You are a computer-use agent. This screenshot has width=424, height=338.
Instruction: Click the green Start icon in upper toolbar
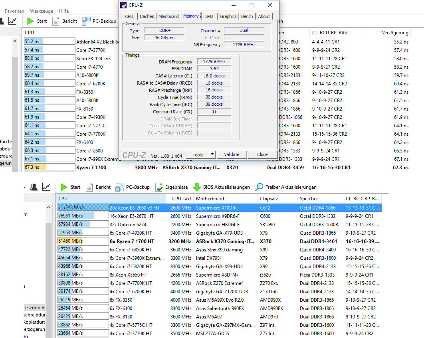pyautogui.click(x=31, y=21)
